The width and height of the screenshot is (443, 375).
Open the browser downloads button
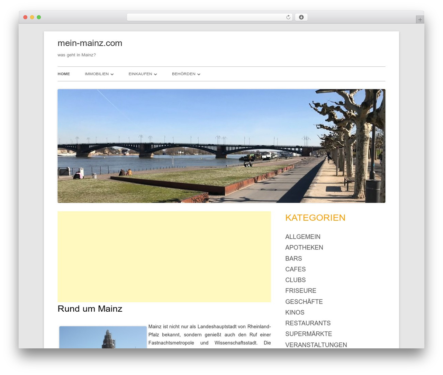click(301, 17)
